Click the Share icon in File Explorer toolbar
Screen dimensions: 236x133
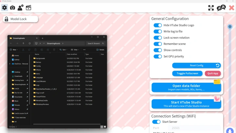(48, 50)
